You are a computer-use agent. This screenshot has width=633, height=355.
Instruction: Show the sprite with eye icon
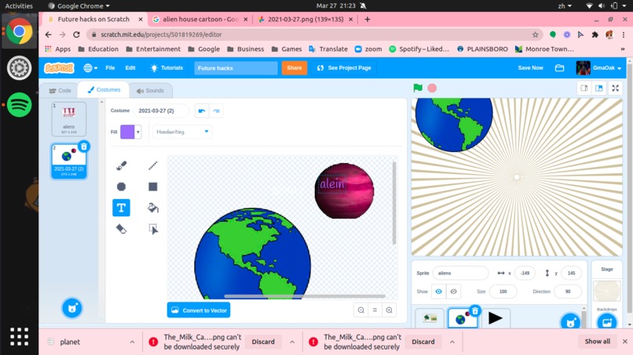pos(439,292)
